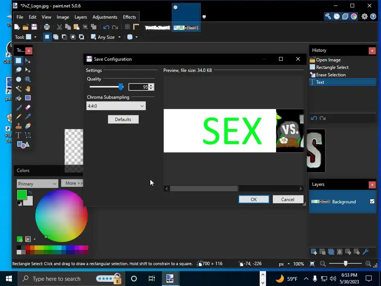Select Erase Selection in History panel

(343, 74)
